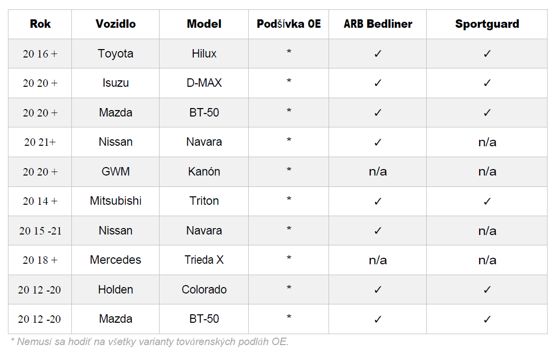Click the Toyota cell

click(115, 54)
